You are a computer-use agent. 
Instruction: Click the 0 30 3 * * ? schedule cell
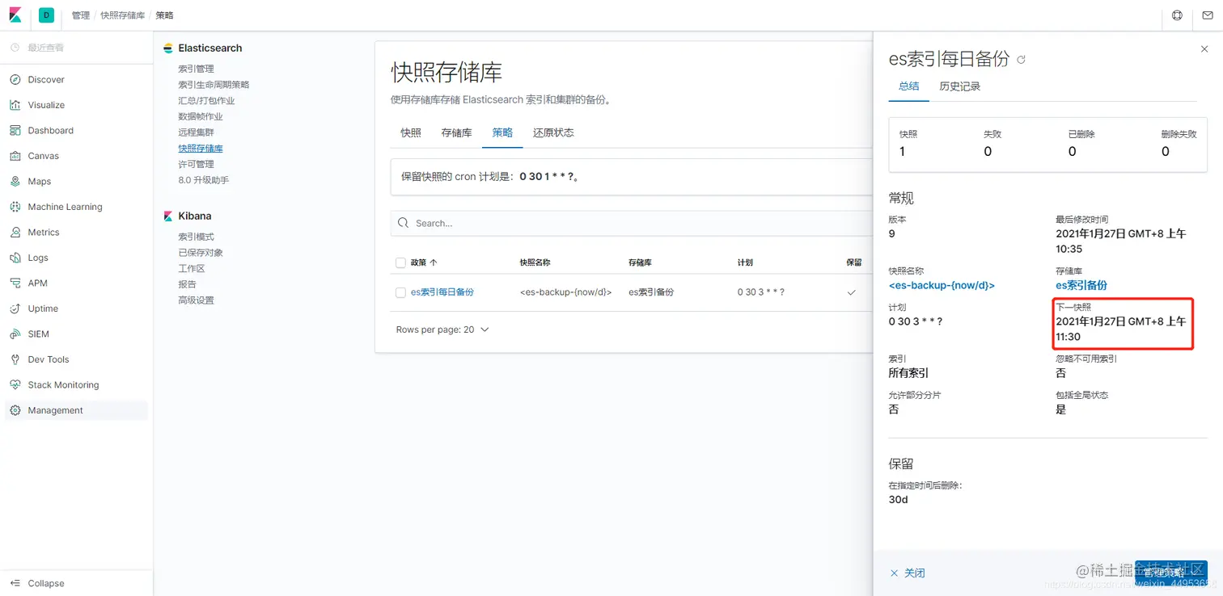click(761, 292)
